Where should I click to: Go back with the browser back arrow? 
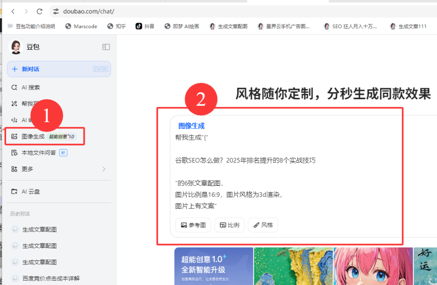[x=13, y=11]
